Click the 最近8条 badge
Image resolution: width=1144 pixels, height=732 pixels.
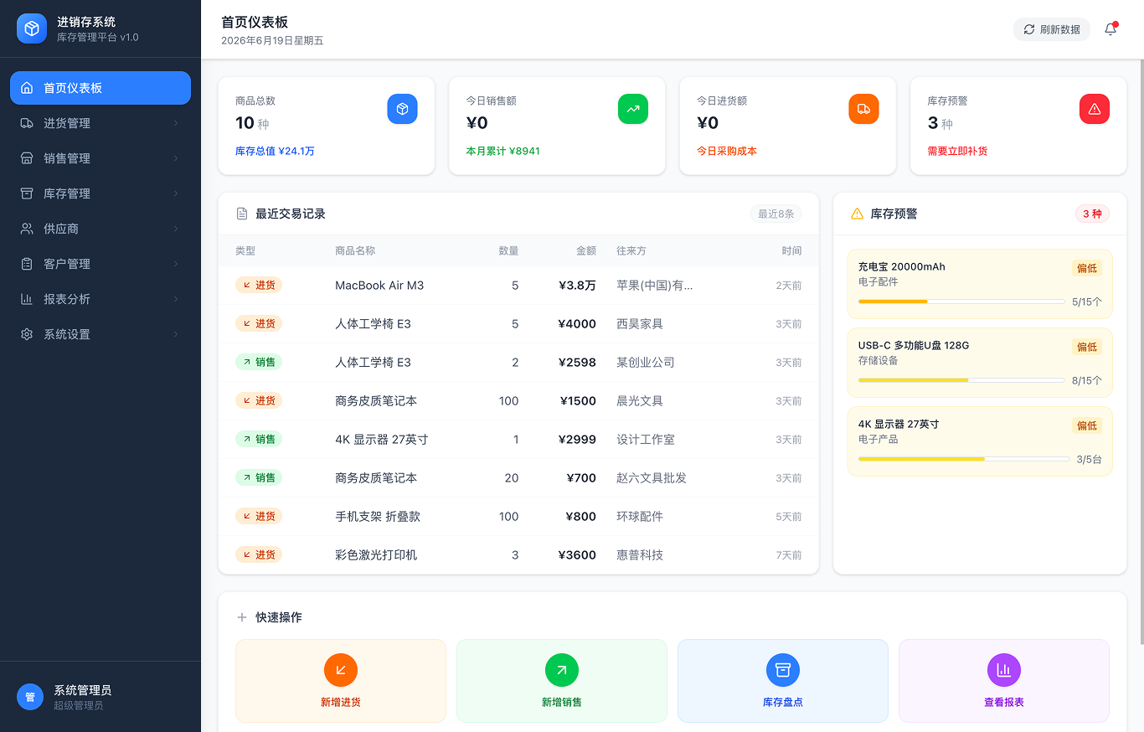pos(776,214)
